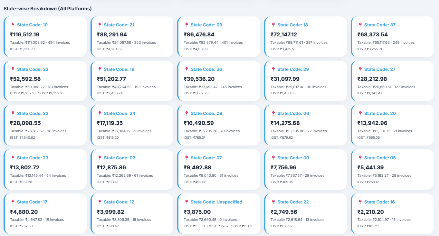Click the pin icon beside State Code: 18

[273, 25]
